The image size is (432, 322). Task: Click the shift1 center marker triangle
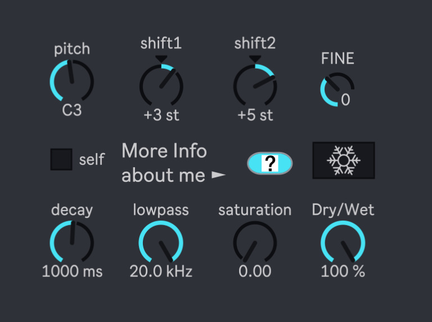pos(161,59)
